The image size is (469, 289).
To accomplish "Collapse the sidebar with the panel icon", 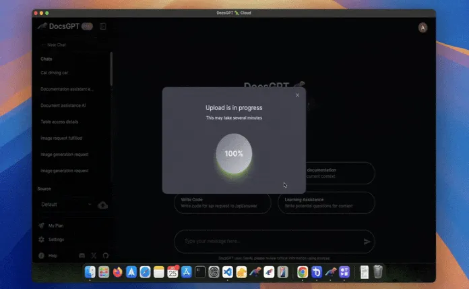I will tap(103, 27).
